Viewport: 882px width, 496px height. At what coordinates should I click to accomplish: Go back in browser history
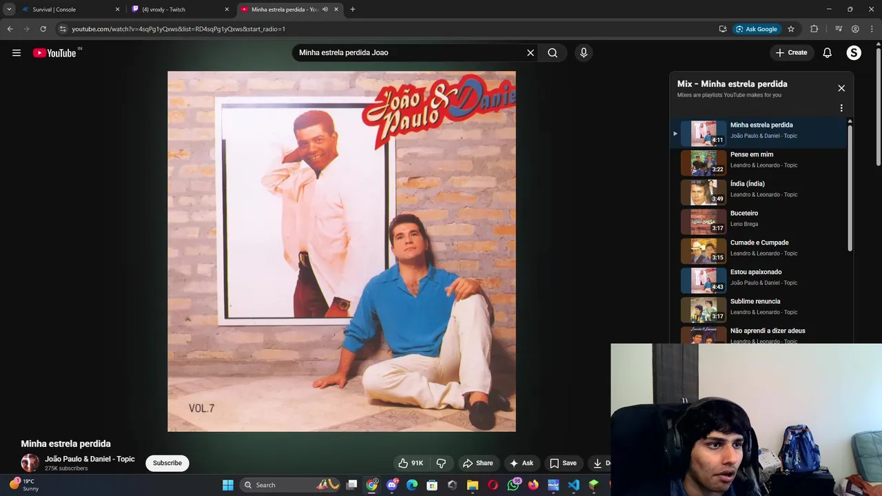10,29
